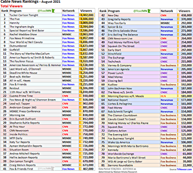Click Deadline:White House program name
The height and width of the screenshot is (173, 193).
point(23,73)
